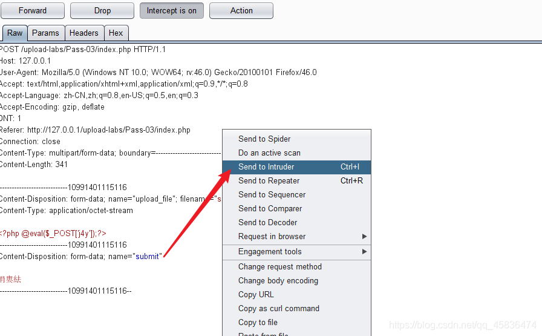The width and height of the screenshot is (542, 336).
Task: Click the closing boundary 10991401115116-- line
Action: click(66, 291)
